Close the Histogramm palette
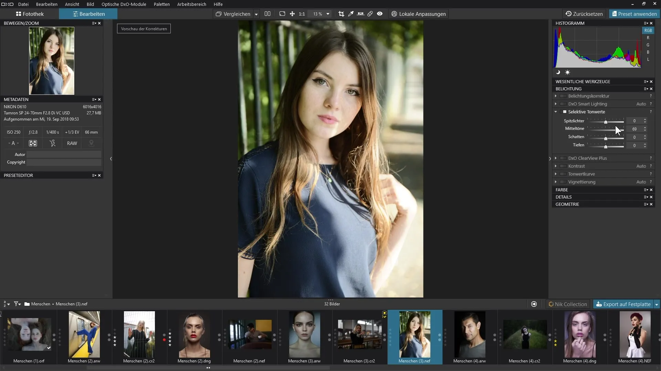 tap(651, 23)
